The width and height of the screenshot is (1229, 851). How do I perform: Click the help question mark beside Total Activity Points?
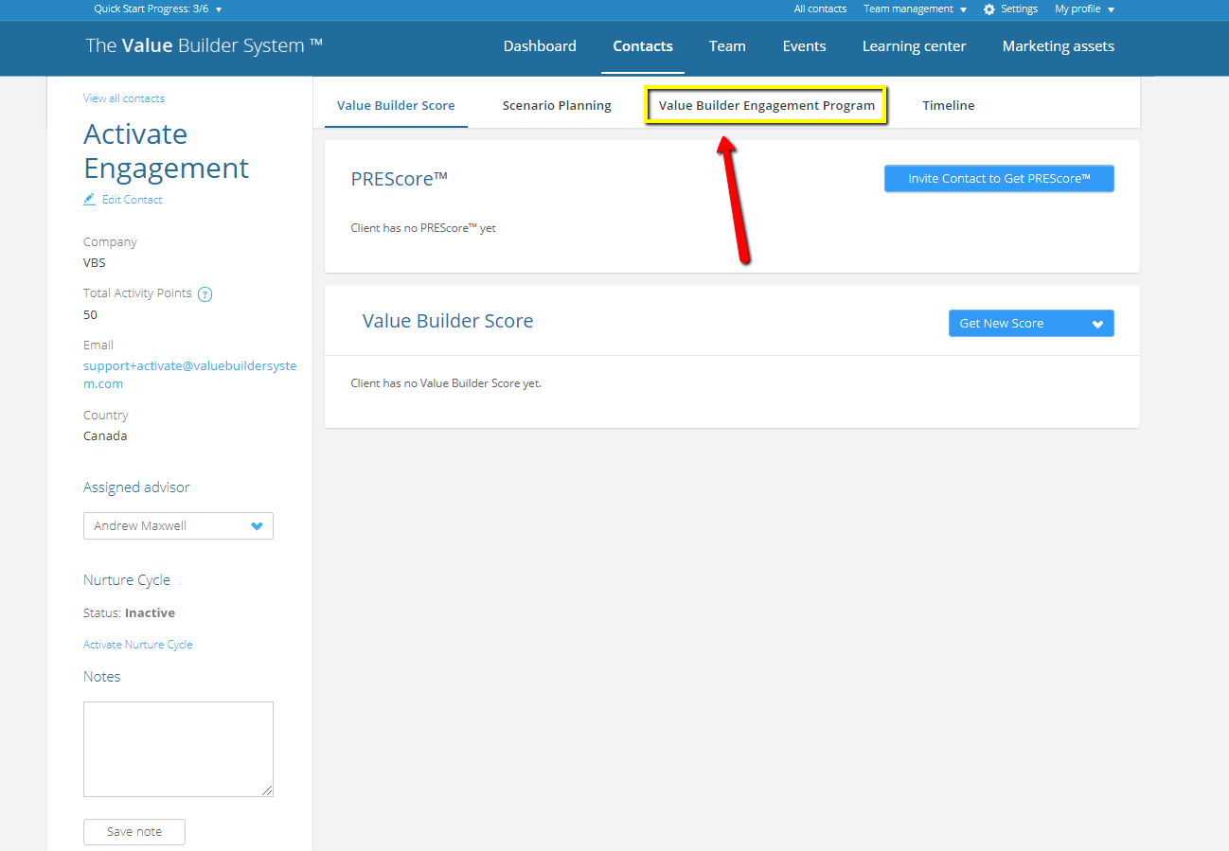[x=205, y=294]
